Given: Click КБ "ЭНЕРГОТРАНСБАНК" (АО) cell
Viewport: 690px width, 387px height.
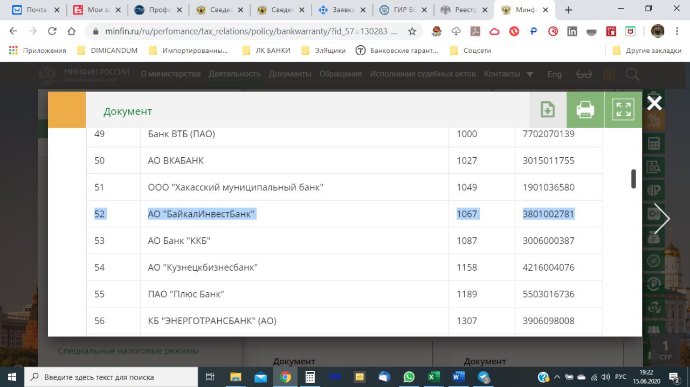Looking at the screenshot, I should click(294, 321).
